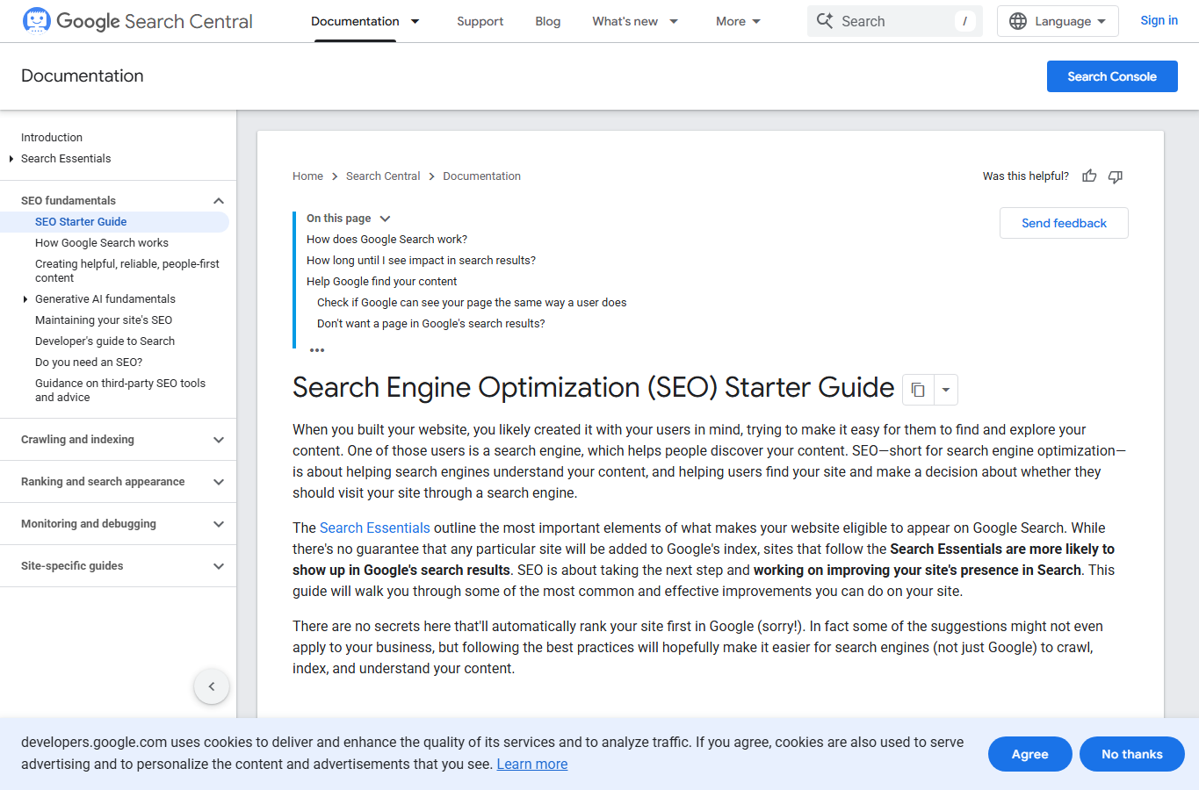Select SEO Starter Guide in sidebar
This screenshot has width=1199, height=790.
click(81, 222)
